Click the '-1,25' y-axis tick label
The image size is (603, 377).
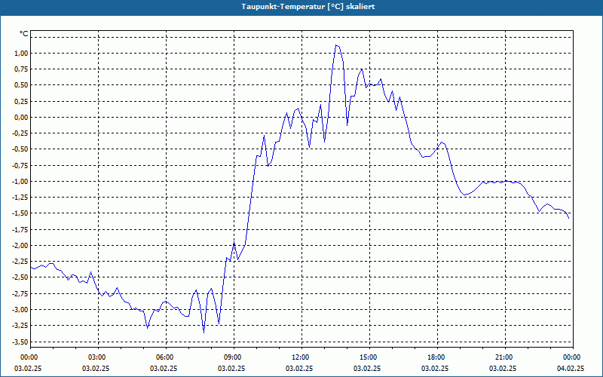20,198
